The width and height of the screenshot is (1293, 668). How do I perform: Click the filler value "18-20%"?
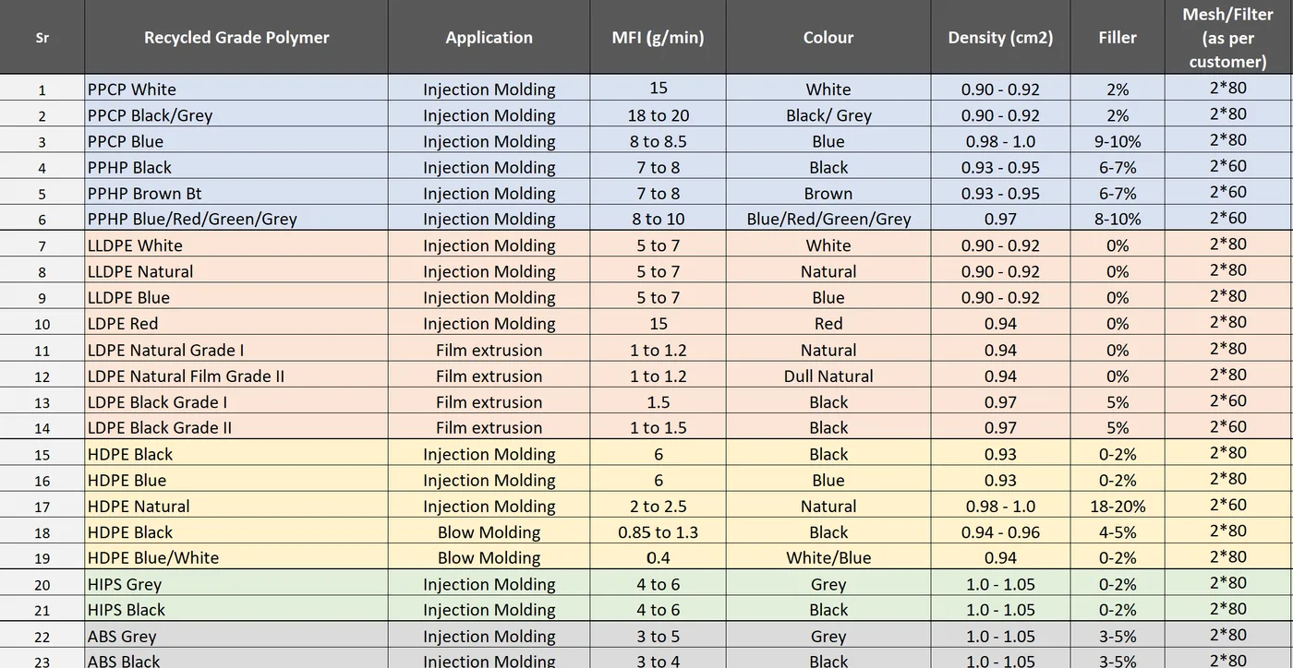coord(1118,506)
